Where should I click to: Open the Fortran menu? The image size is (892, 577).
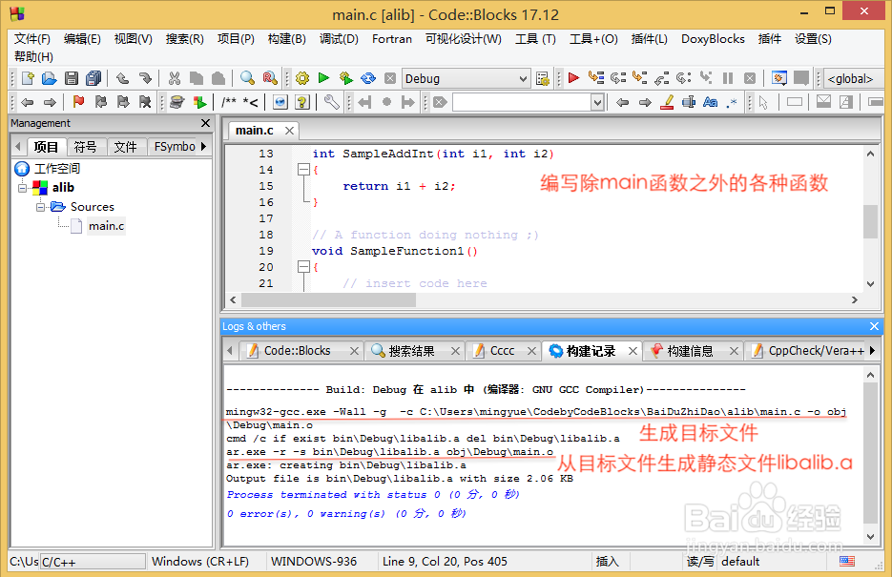pyautogui.click(x=392, y=39)
